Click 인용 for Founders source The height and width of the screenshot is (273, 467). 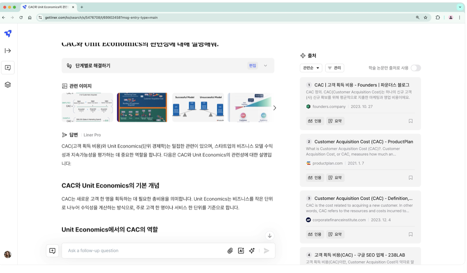pos(315,121)
